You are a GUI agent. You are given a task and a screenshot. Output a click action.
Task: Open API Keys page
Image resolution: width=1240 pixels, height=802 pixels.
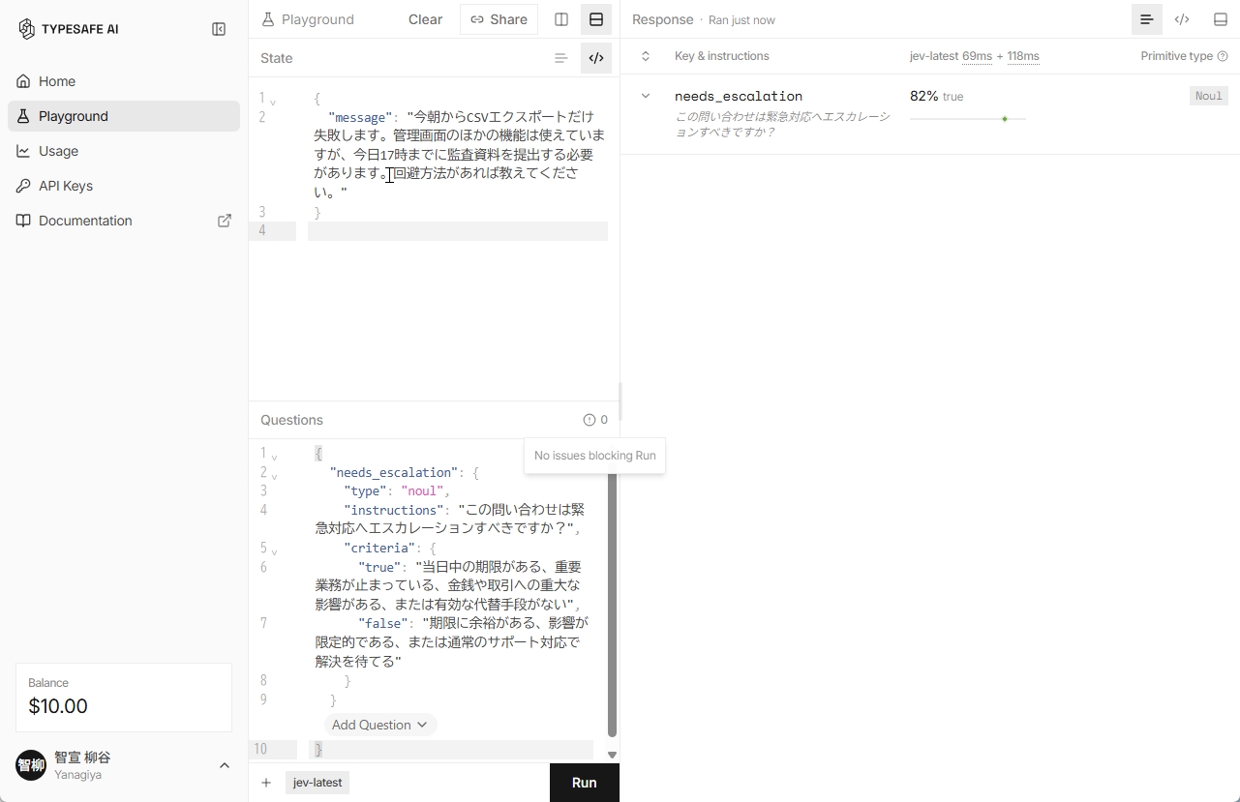124,186
